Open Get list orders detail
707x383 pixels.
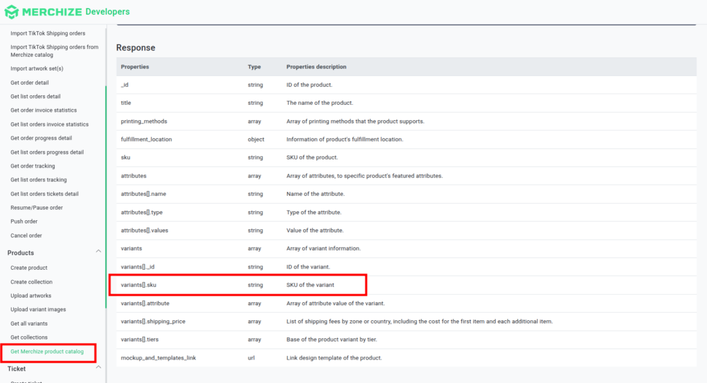[x=36, y=97]
